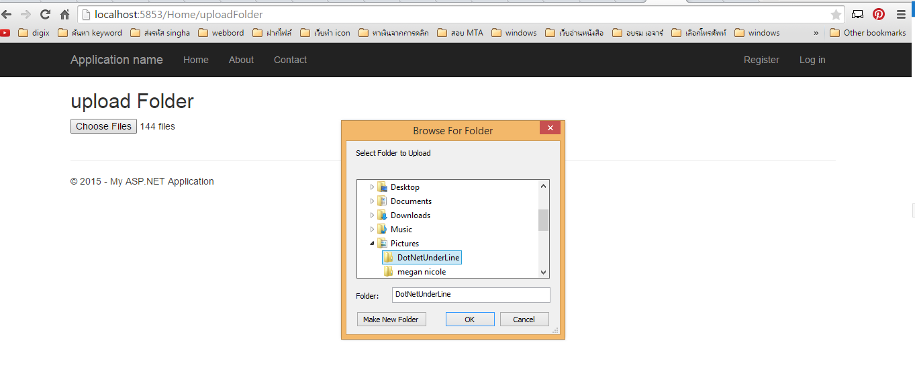Open the webbord bookmarks folder
Screen dimensions: 915x392
click(x=227, y=32)
